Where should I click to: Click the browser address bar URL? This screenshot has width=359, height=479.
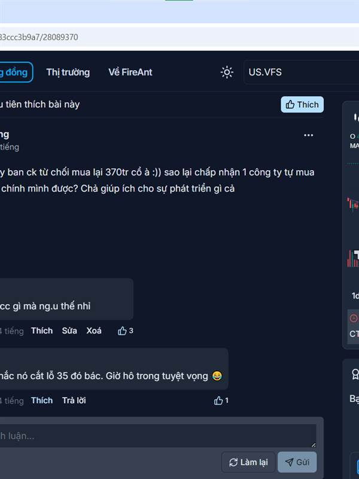coord(39,37)
